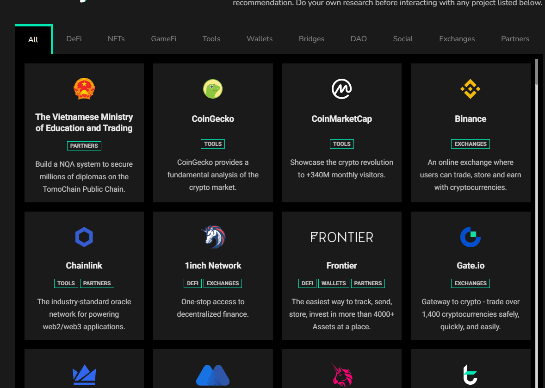The height and width of the screenshot is (388, 545).
Task: Click the Gate.io logo icon
Action: (x=470, y=237)
